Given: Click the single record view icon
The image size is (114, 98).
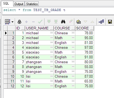Looking at the screenshot, I should 79,22.
